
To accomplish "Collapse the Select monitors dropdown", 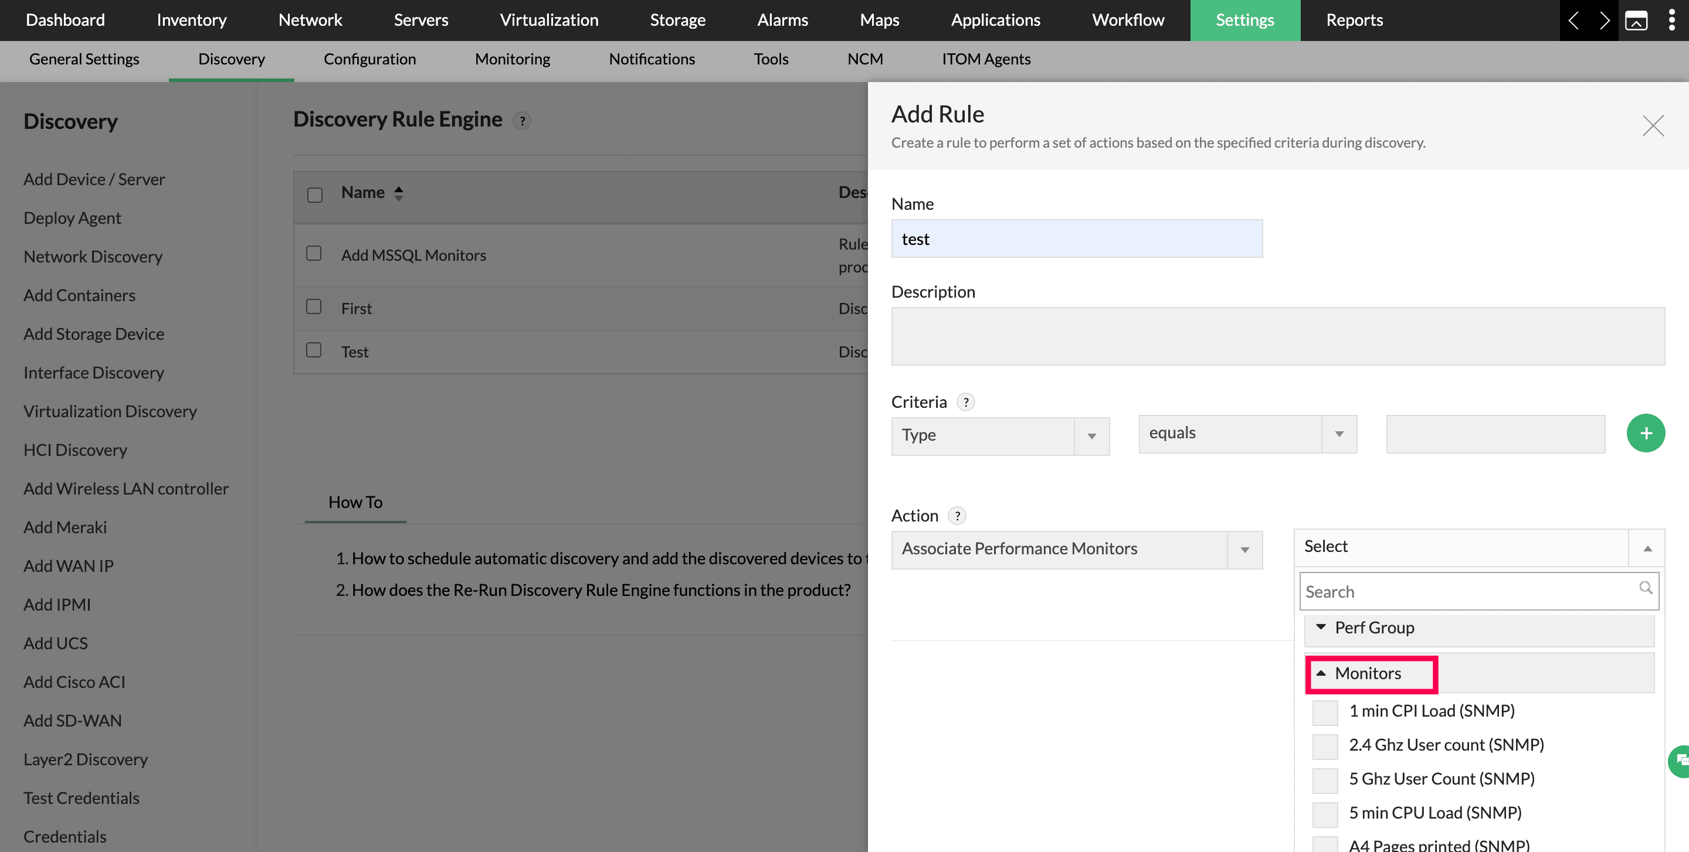I will pos(1478,547).
